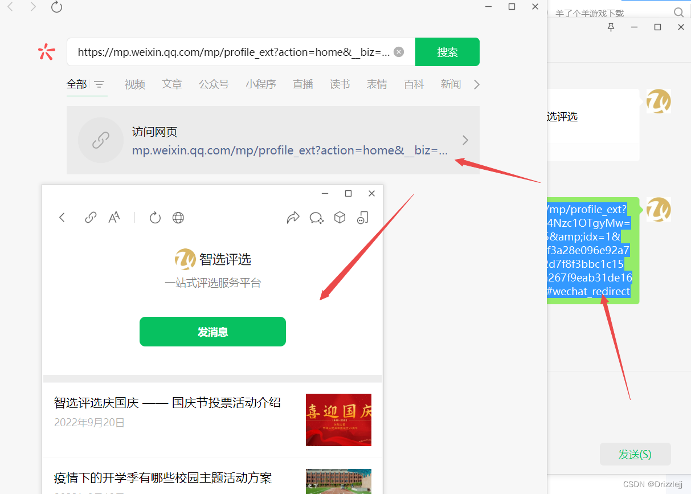The height and width of the screenshot is (494, 691).
Task: Open article 疫情下的开学季有哪些校园主题活动方案
Action: click(163, 477)
